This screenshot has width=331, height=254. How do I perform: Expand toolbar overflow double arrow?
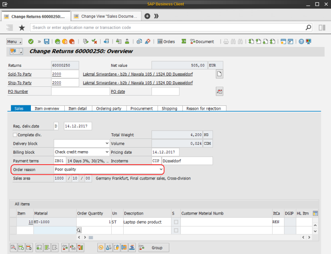coord(39,41)
